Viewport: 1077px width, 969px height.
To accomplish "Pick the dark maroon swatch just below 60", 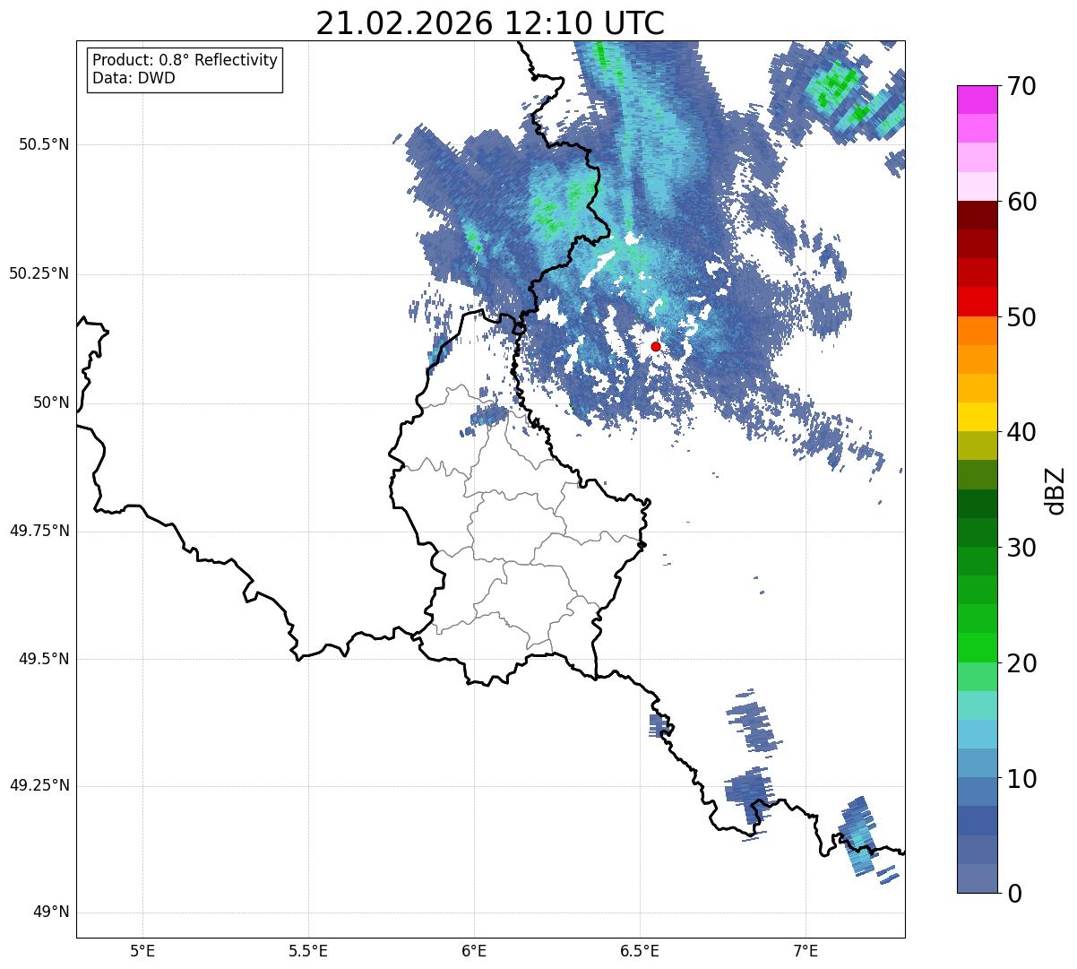I will click(x=978, y=215).
